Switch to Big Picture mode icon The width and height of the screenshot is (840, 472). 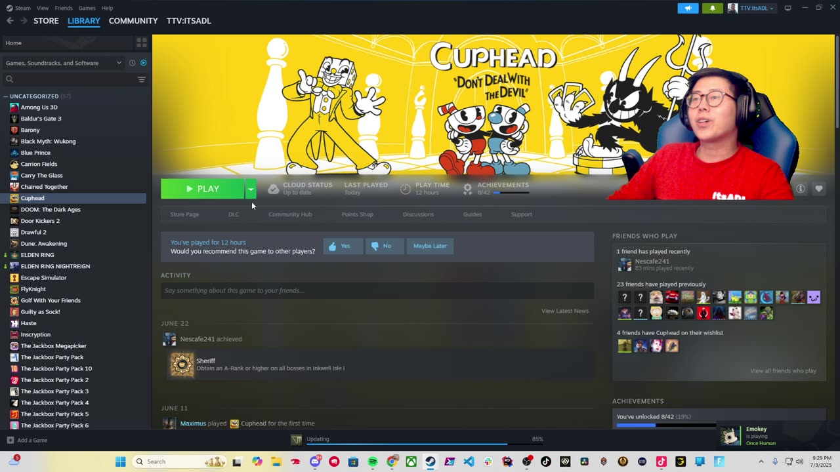coord(788,8)
